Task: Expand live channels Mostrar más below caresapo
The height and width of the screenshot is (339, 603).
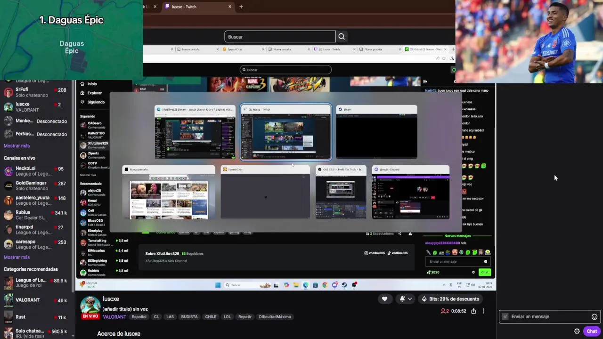Action: coord(16,257)
